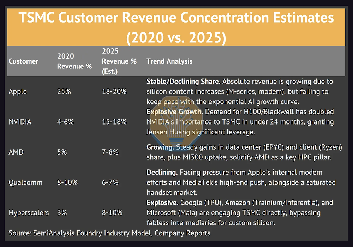
Task: Select the AMD row label
Action: [x=16, y=152]
